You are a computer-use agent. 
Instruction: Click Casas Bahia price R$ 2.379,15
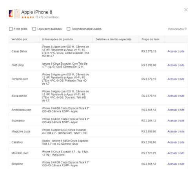[149, 51]
